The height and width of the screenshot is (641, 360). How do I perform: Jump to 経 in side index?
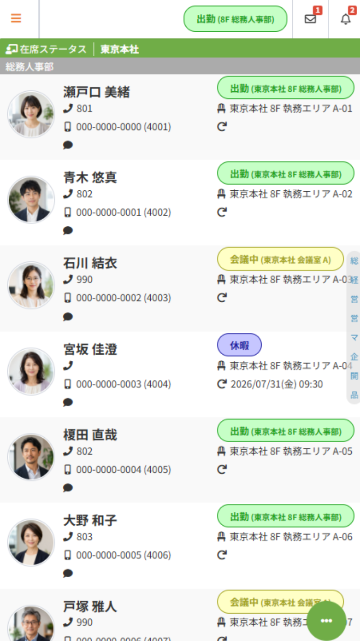point(354,280)
